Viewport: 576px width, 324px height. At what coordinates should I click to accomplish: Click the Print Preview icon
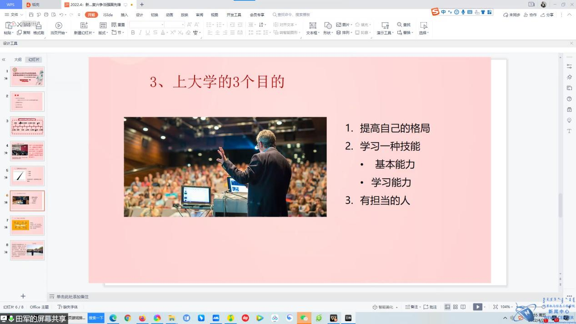point(53,15)
